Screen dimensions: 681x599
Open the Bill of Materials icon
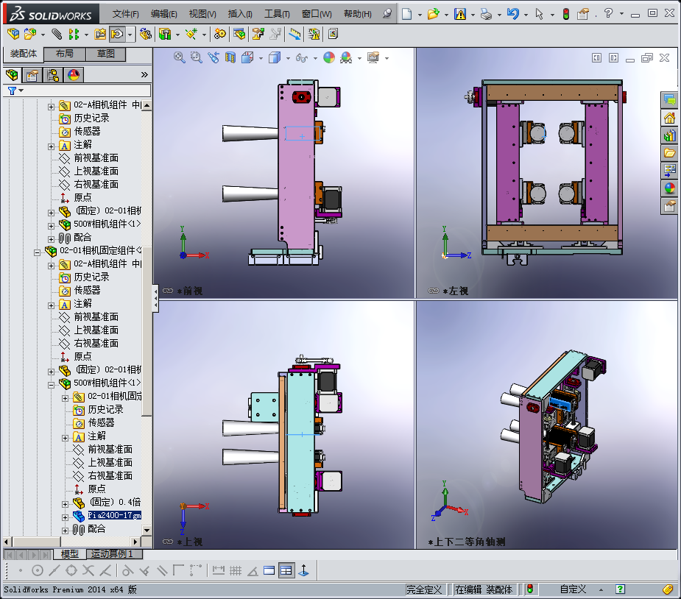tap(239, 34)
